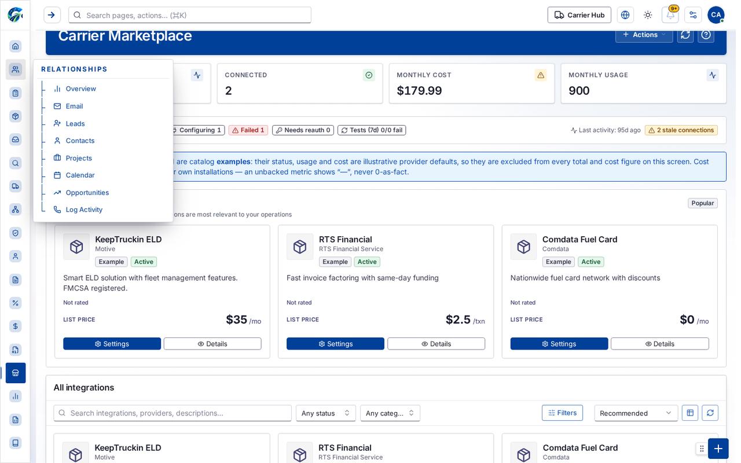Viewport: 741px width, 463px height.
Task: Open notifications bell with 9+ badge
Action: pos(670,15)
